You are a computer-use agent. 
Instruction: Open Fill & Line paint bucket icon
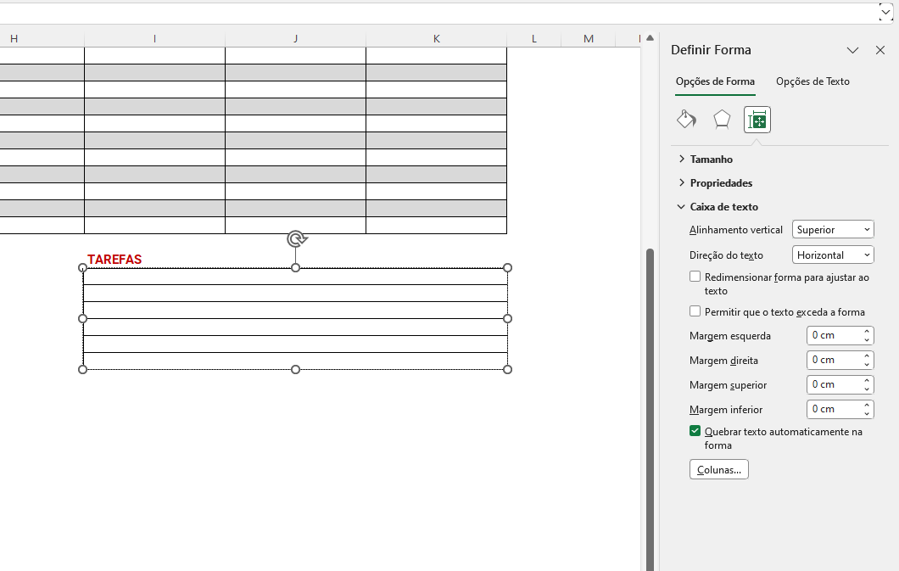pyautogui.click(x=686, y=120)
